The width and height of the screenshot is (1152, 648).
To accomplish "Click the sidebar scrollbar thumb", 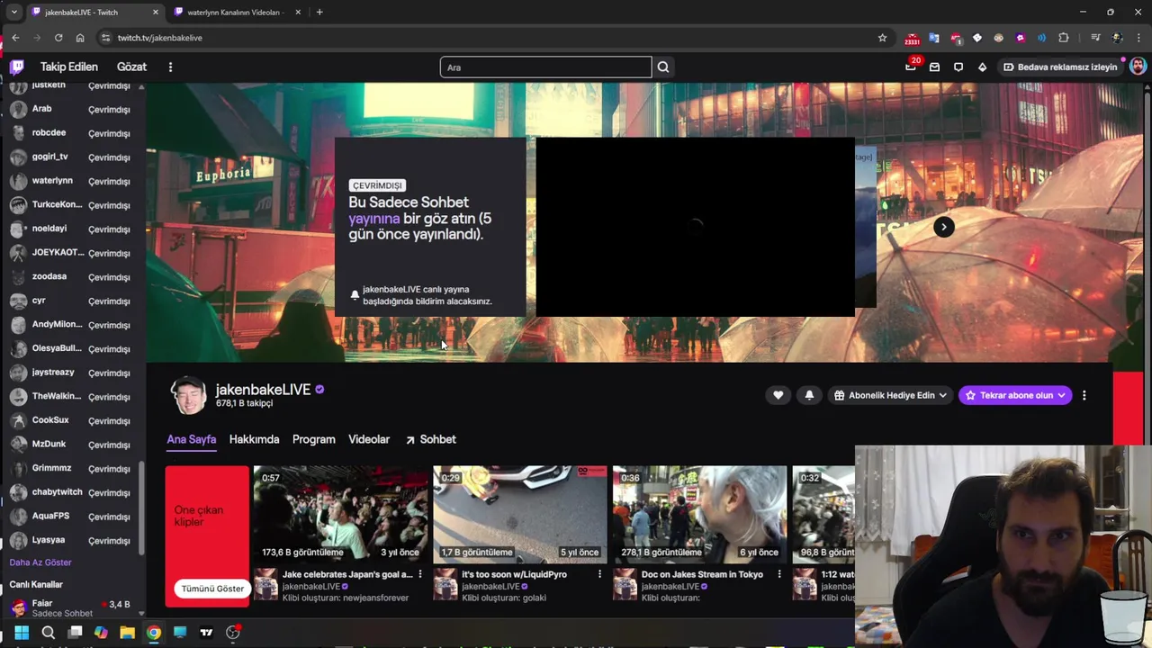I will pyautogui.click(x=140, y=507).
